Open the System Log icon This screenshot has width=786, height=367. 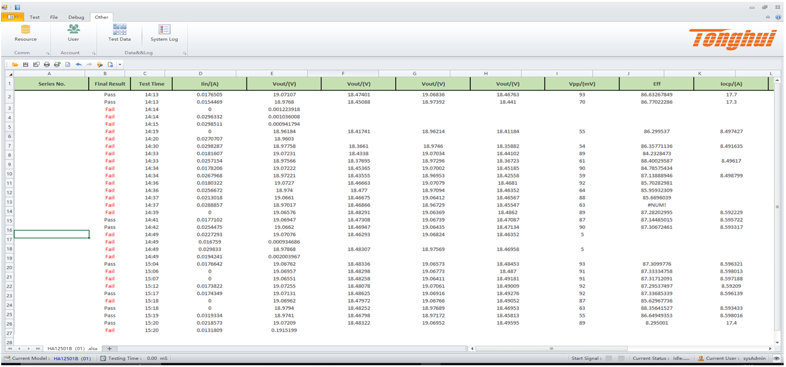pyautogui.click(x=164, y=30)
